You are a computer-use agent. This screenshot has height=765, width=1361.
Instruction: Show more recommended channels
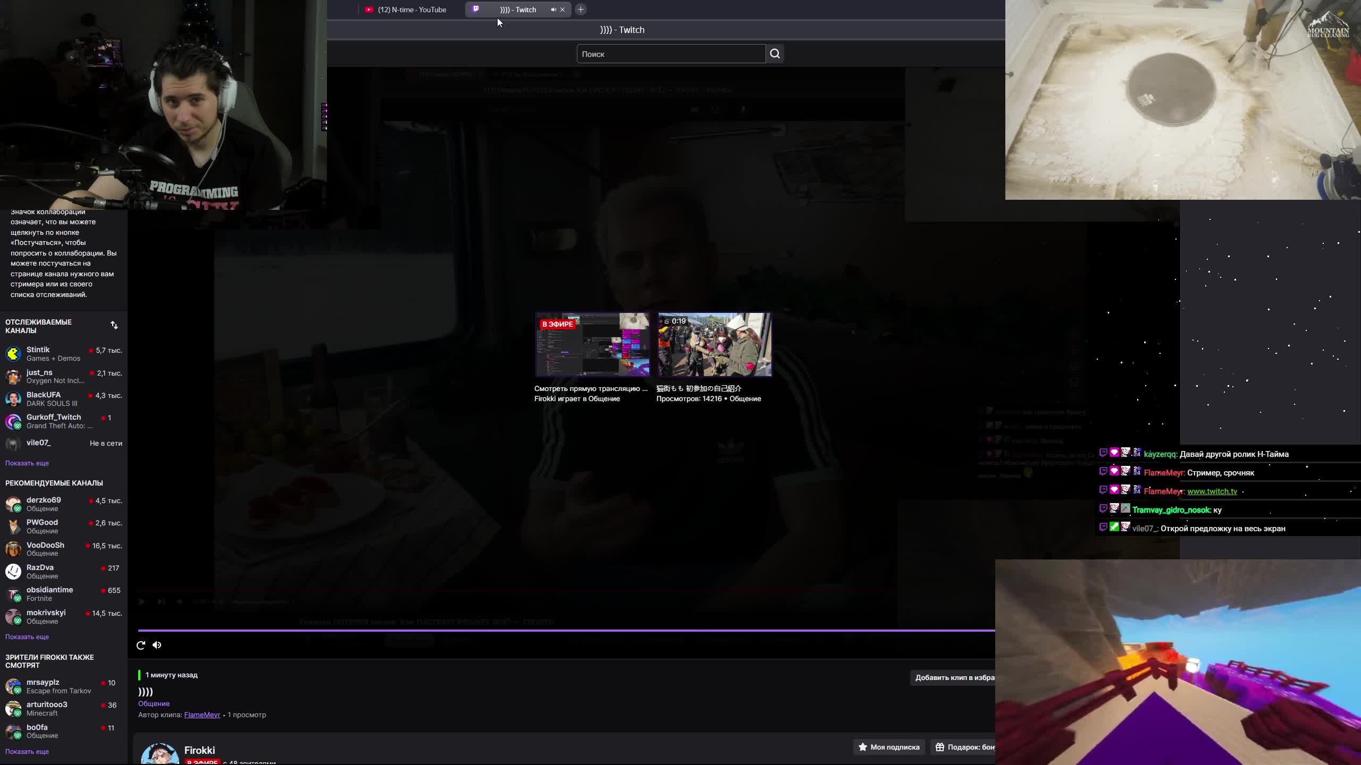pyautogui.click(x=27, y=636)
